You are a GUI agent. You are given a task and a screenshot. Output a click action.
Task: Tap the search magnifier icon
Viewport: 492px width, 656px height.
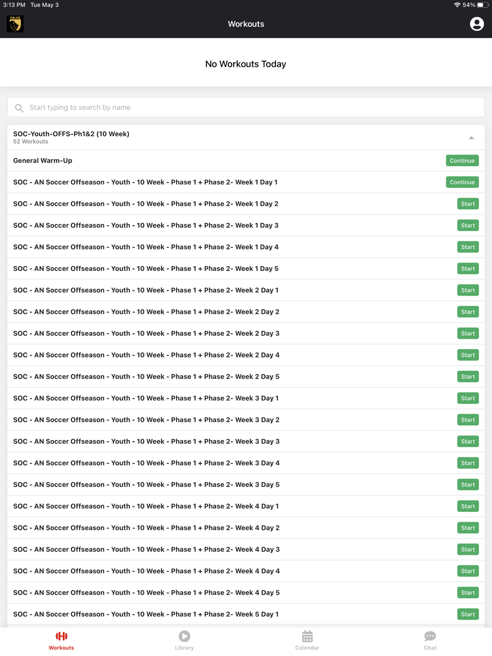point(19,108)
